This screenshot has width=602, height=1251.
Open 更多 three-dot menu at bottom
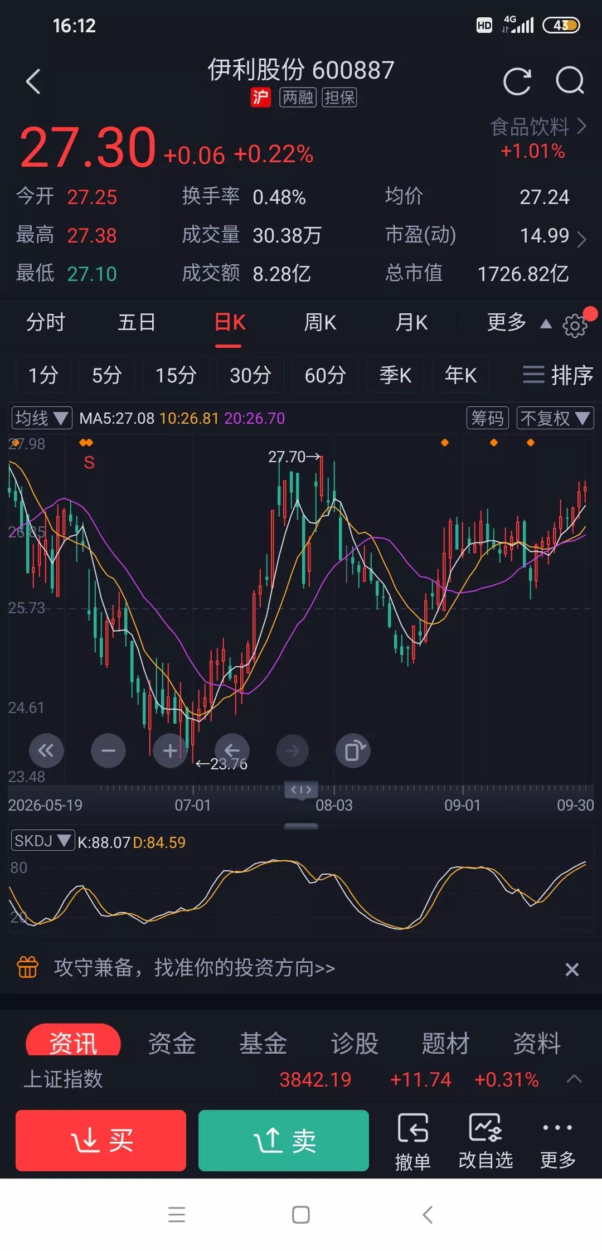coord(557,1142)
